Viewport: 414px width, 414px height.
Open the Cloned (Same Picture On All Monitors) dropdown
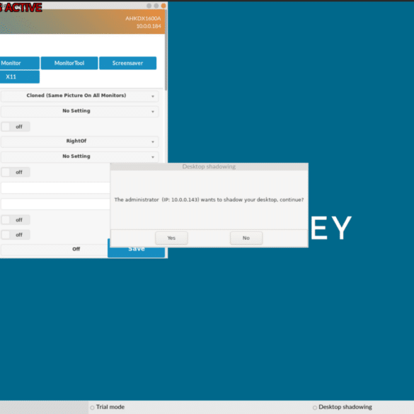[x=79, y=96]
